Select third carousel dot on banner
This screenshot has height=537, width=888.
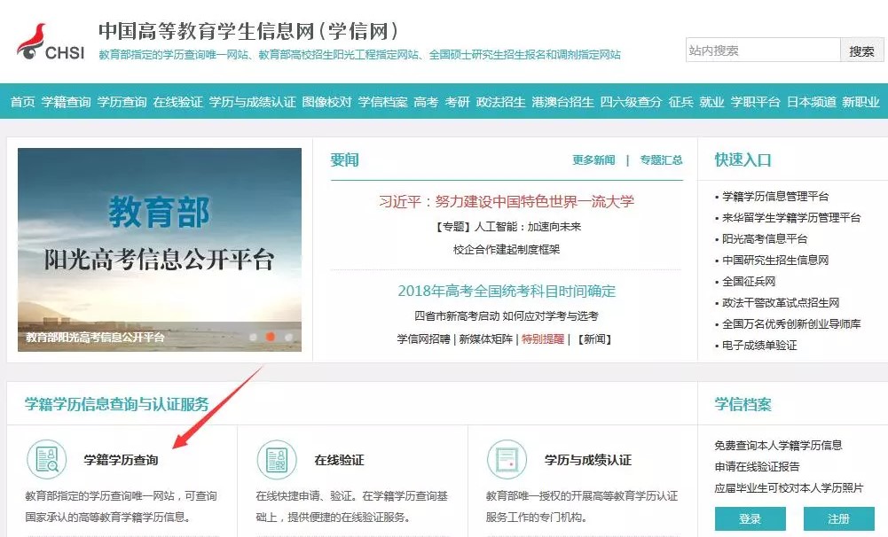pyautogui.click(x=288, y=338)
